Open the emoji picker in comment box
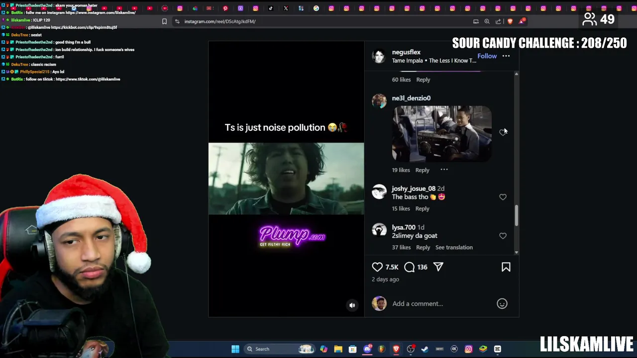This screenshot has width=637, height=358. pyautogui.click(x=502, y=303)
